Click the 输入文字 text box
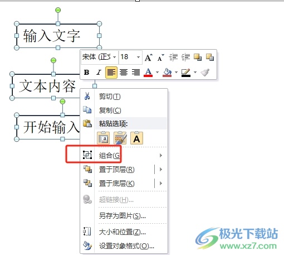This screenshot has width=284, height=255. (x=58, y=36)
